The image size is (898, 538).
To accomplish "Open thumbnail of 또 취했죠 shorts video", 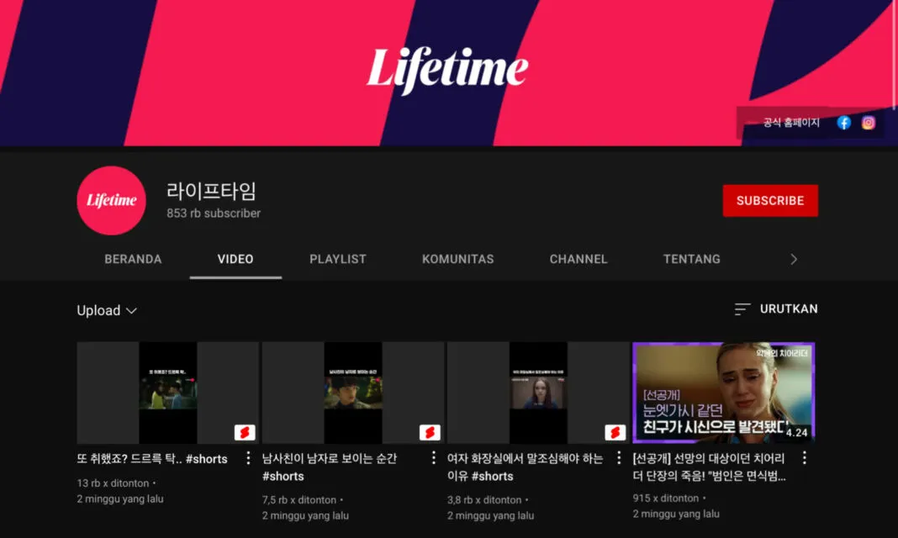I will pyautogui.click(x=168, y=393).
